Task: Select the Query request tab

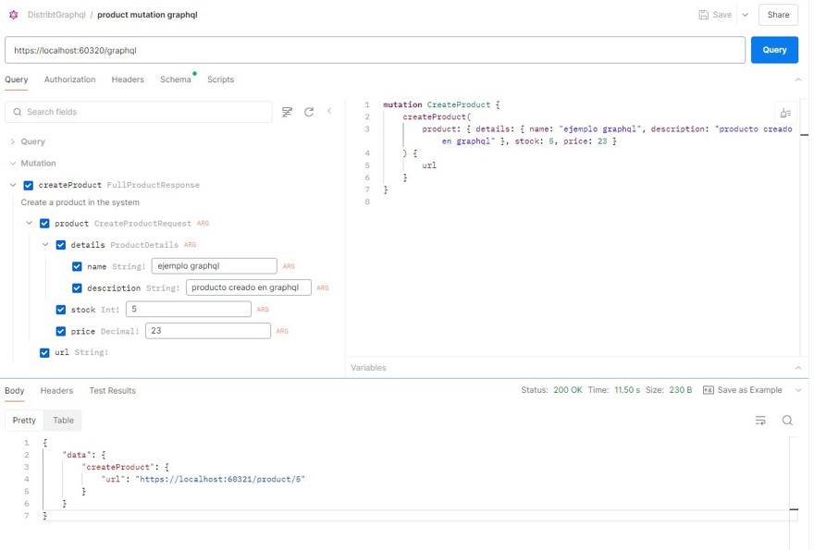Action: coord(16,79)
